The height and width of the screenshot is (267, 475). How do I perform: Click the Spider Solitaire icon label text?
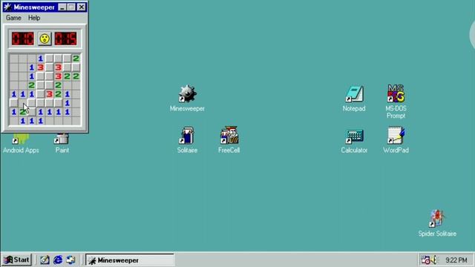[x=437, y=234]
